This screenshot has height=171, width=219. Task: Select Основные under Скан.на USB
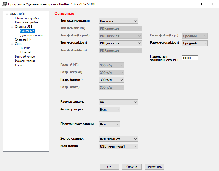point(27,31)
